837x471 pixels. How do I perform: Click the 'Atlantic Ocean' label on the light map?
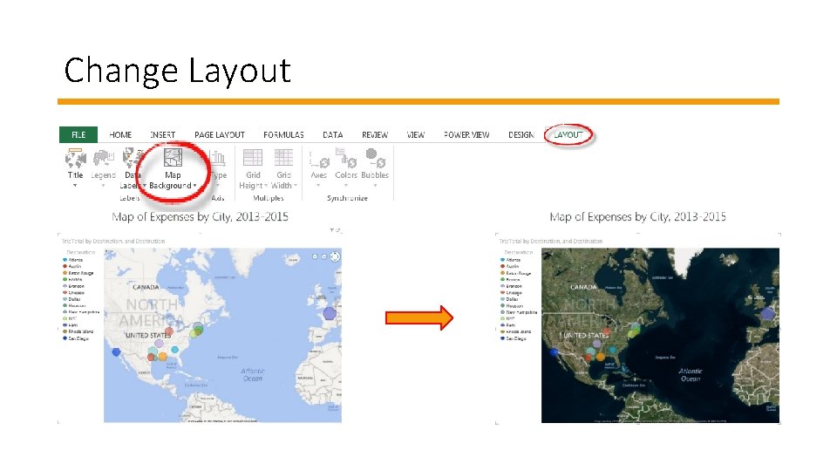253,374
